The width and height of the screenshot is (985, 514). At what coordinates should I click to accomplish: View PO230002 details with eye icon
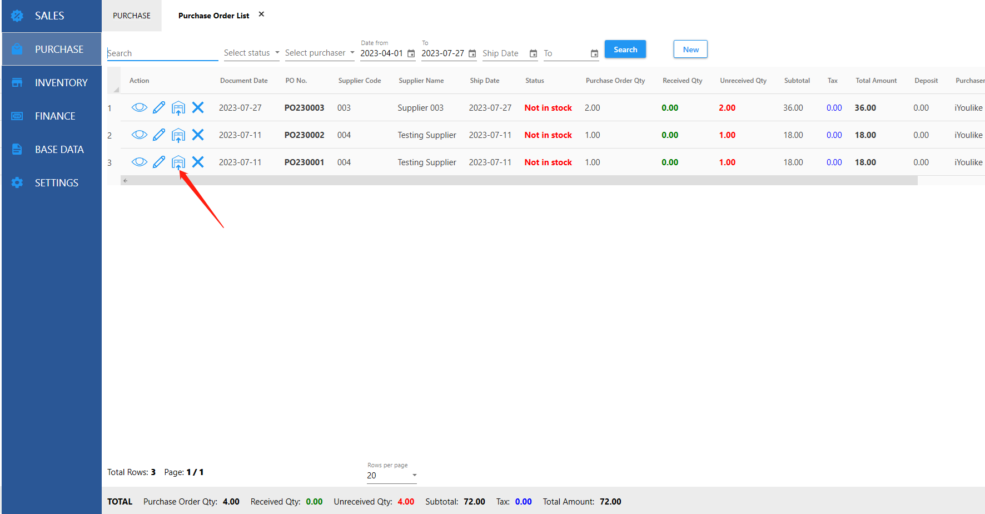click(x=139, y=135)
